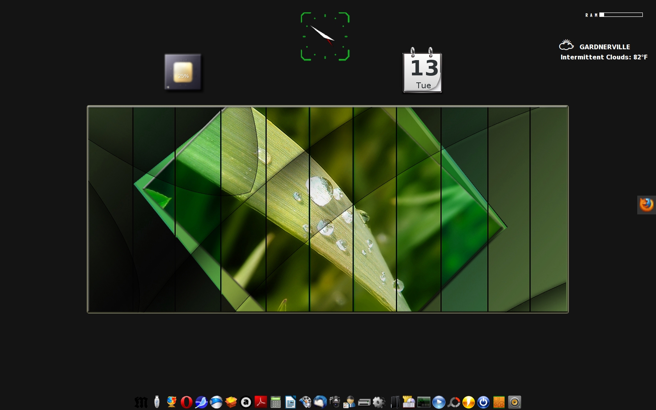Click the camera screenshot icon

pyautogui.click(x=335, y=402)
